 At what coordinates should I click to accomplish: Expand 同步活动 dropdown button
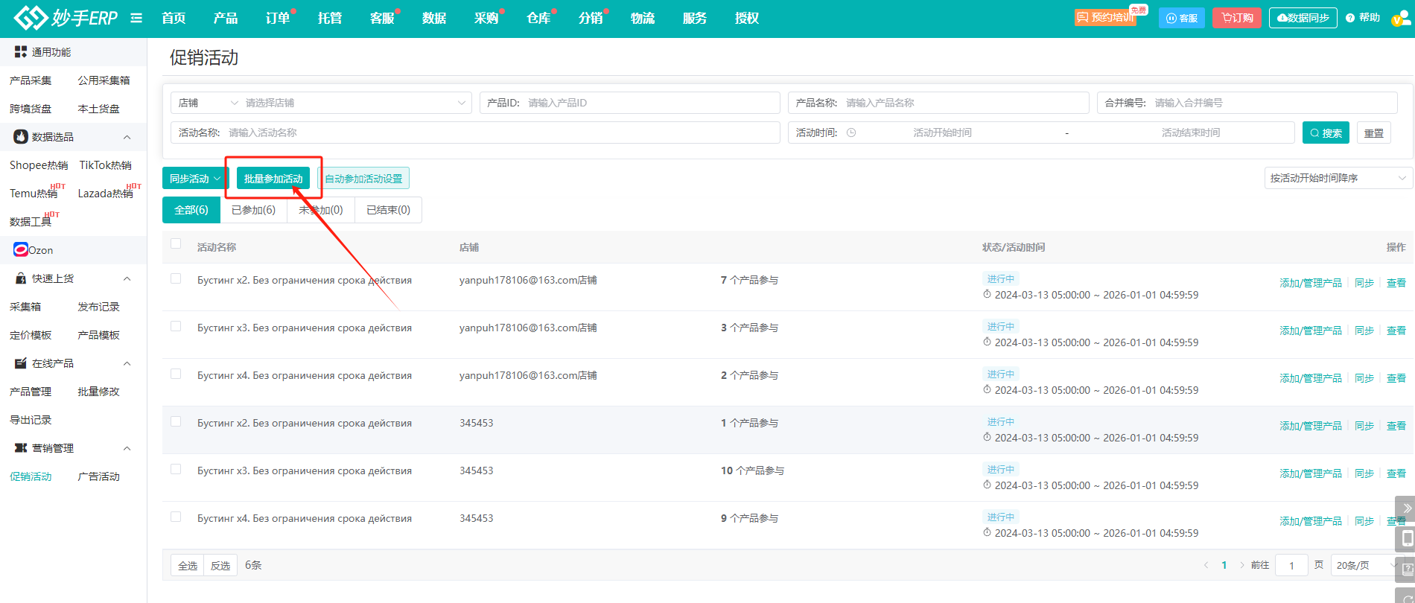coord(195,179)
